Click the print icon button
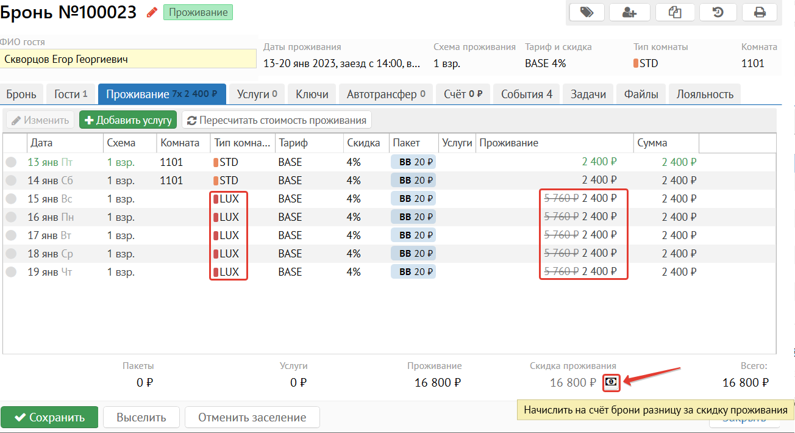 [760, 12]
